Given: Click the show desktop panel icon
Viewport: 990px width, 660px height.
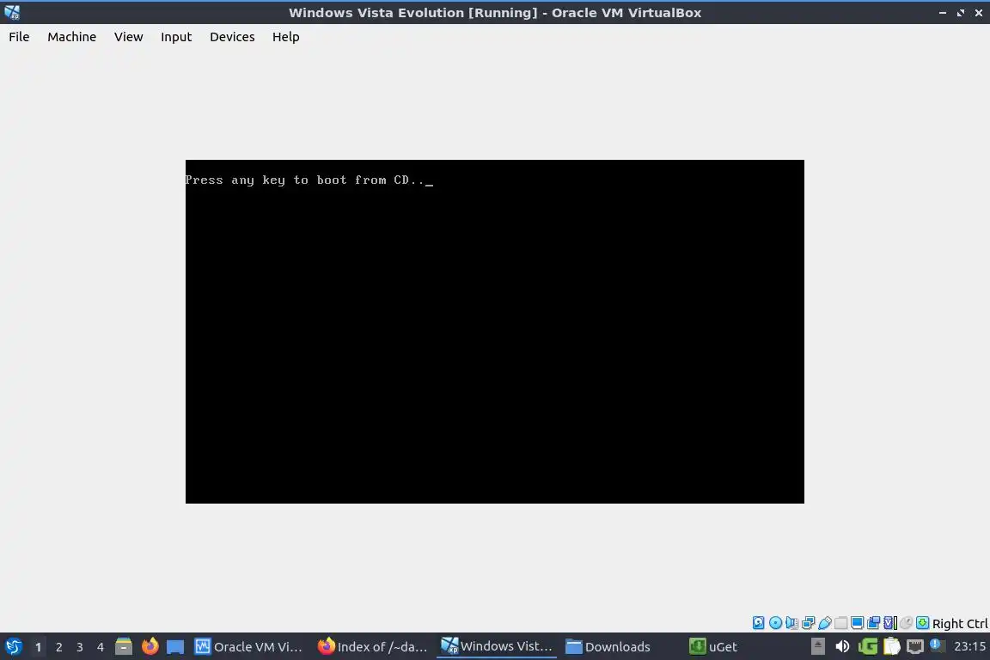Looking at the screenshot, I should pyautogui.click(x=175, y=647).
